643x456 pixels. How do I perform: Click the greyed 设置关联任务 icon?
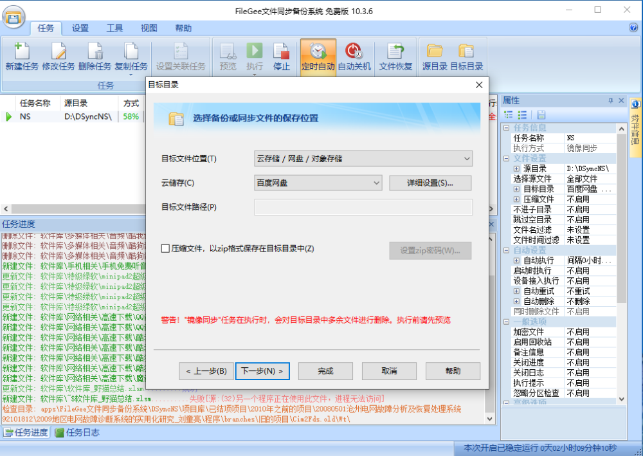[181, 56]
